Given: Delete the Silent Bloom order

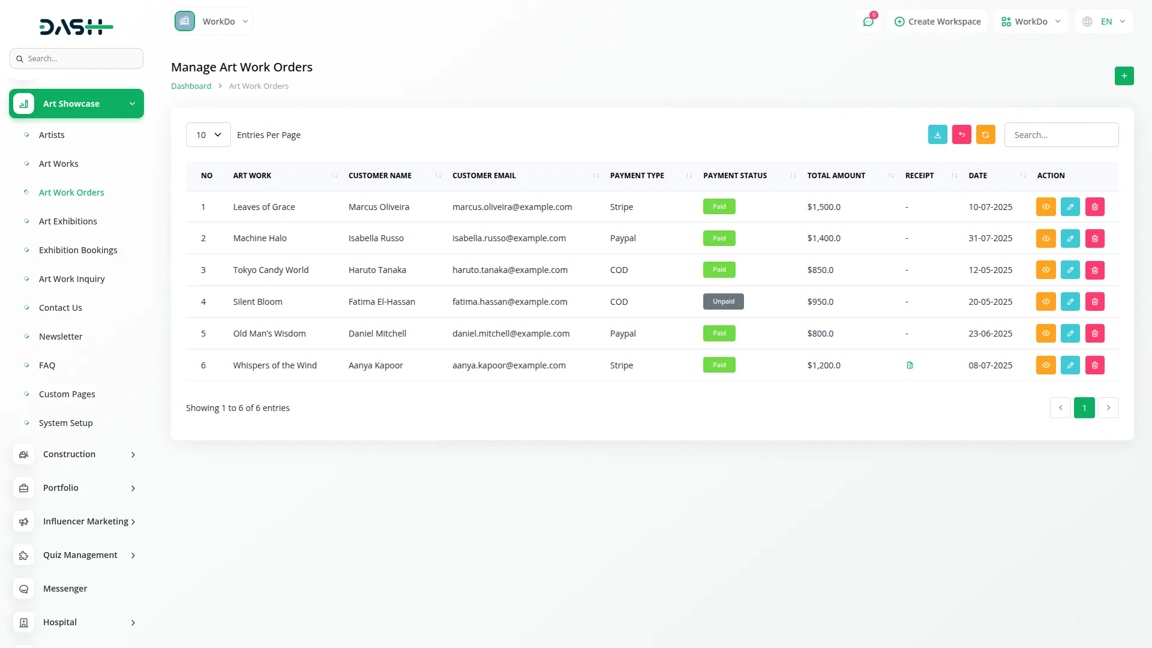Looking at the screenshot, I should pos(1094,302).
